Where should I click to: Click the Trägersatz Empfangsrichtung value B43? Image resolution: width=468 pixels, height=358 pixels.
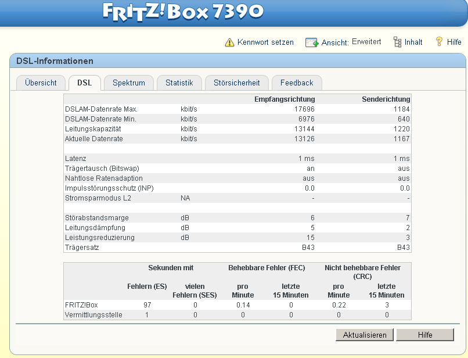pos(308,247)
